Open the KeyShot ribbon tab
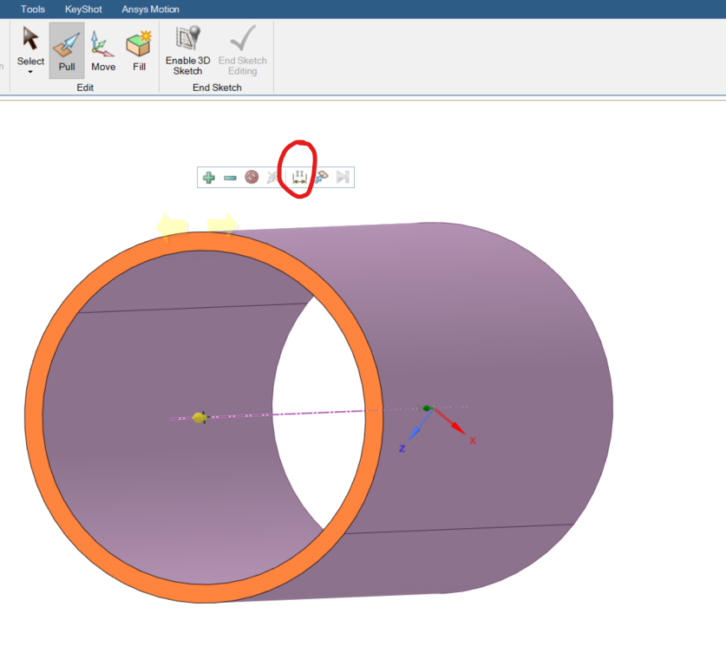Viewport: 726px width, 646px height. [x=83, y=10]
